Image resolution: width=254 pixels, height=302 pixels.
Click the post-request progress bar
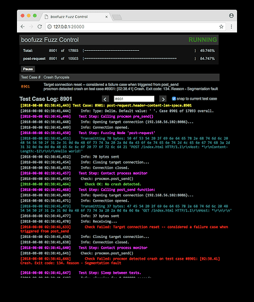(139, 59)
